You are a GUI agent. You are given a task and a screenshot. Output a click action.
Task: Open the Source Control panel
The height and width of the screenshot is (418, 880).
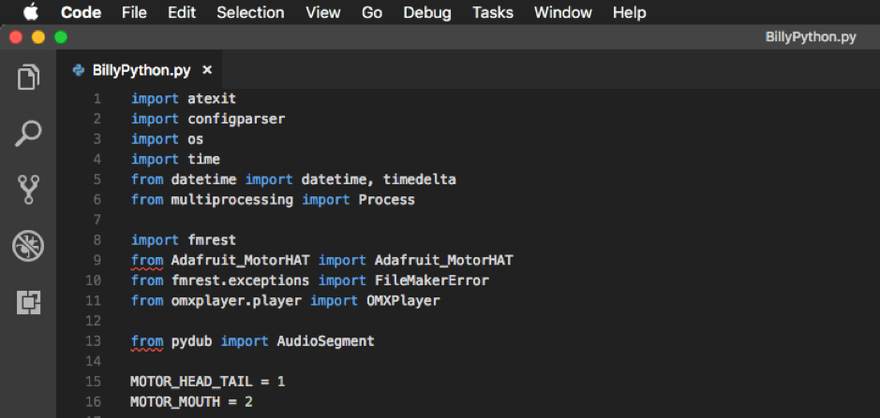28,190
